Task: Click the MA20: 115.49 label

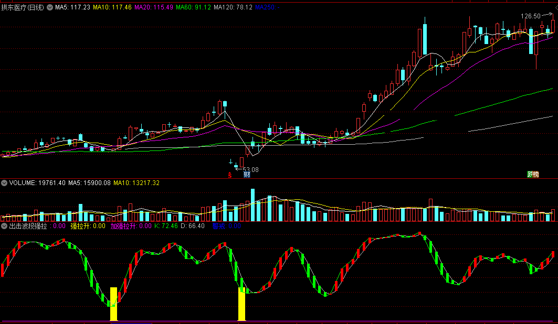Action: click(x=154, y=7)
